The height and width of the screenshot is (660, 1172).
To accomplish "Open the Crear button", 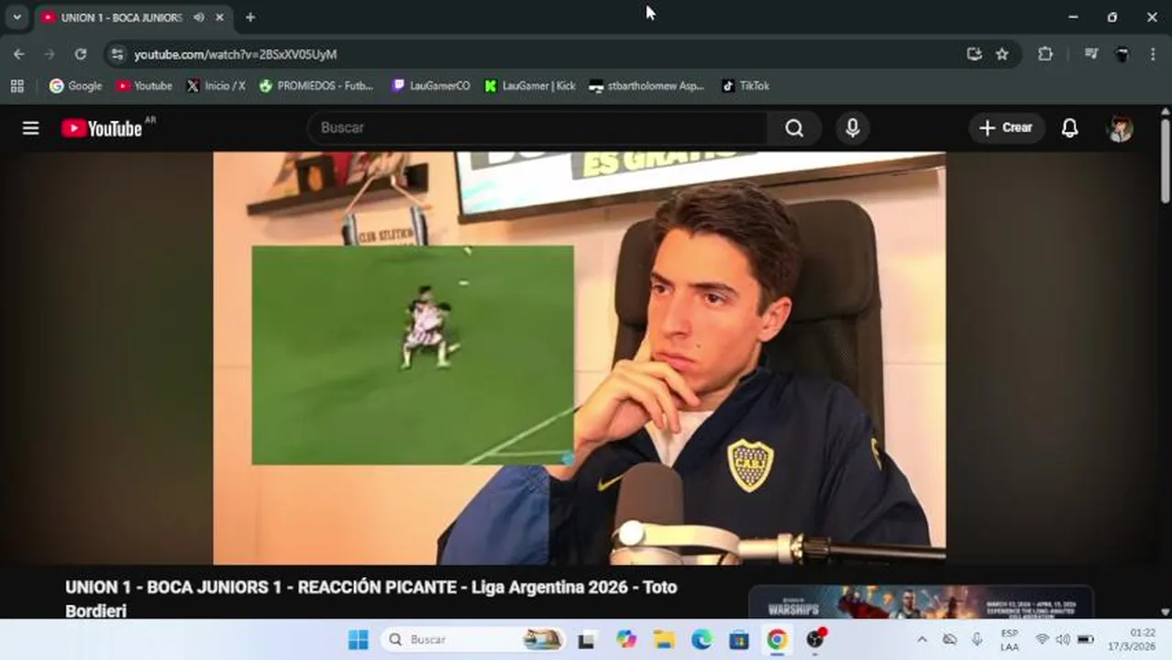I will [x=1006, y=127].
